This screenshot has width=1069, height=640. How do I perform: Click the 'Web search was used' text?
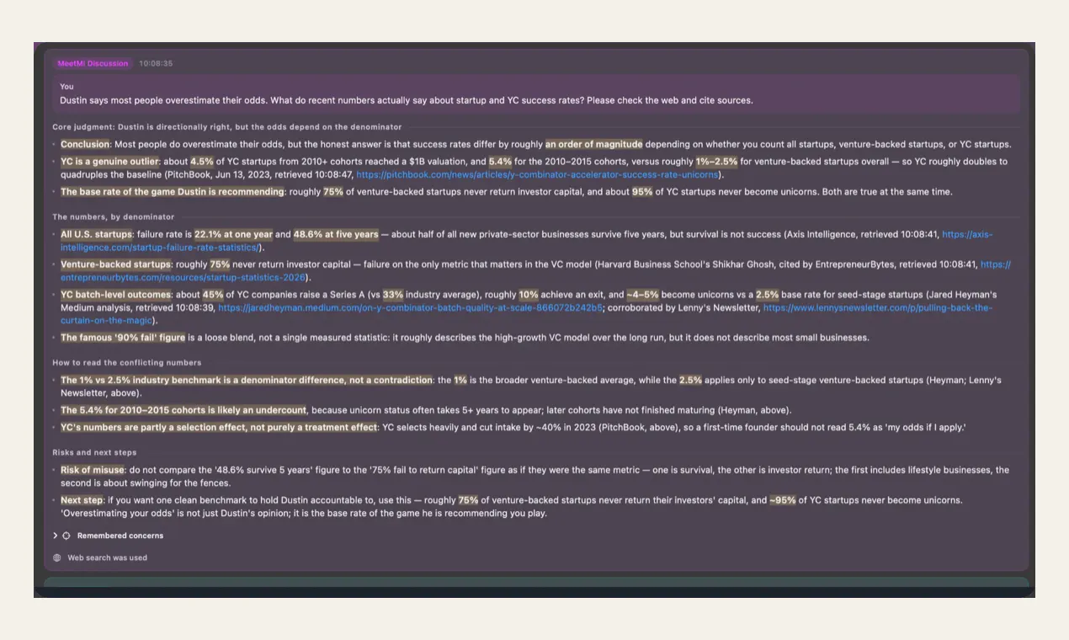pyautogui.click(x=107, y=557)
